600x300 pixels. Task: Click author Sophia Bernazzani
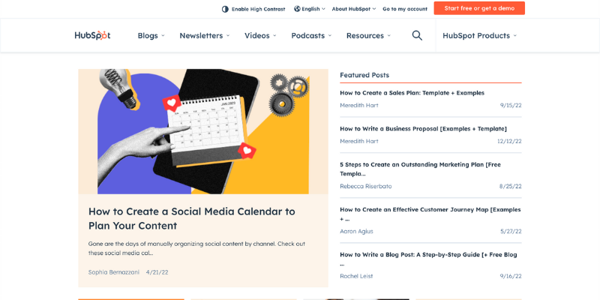[114, 272]
